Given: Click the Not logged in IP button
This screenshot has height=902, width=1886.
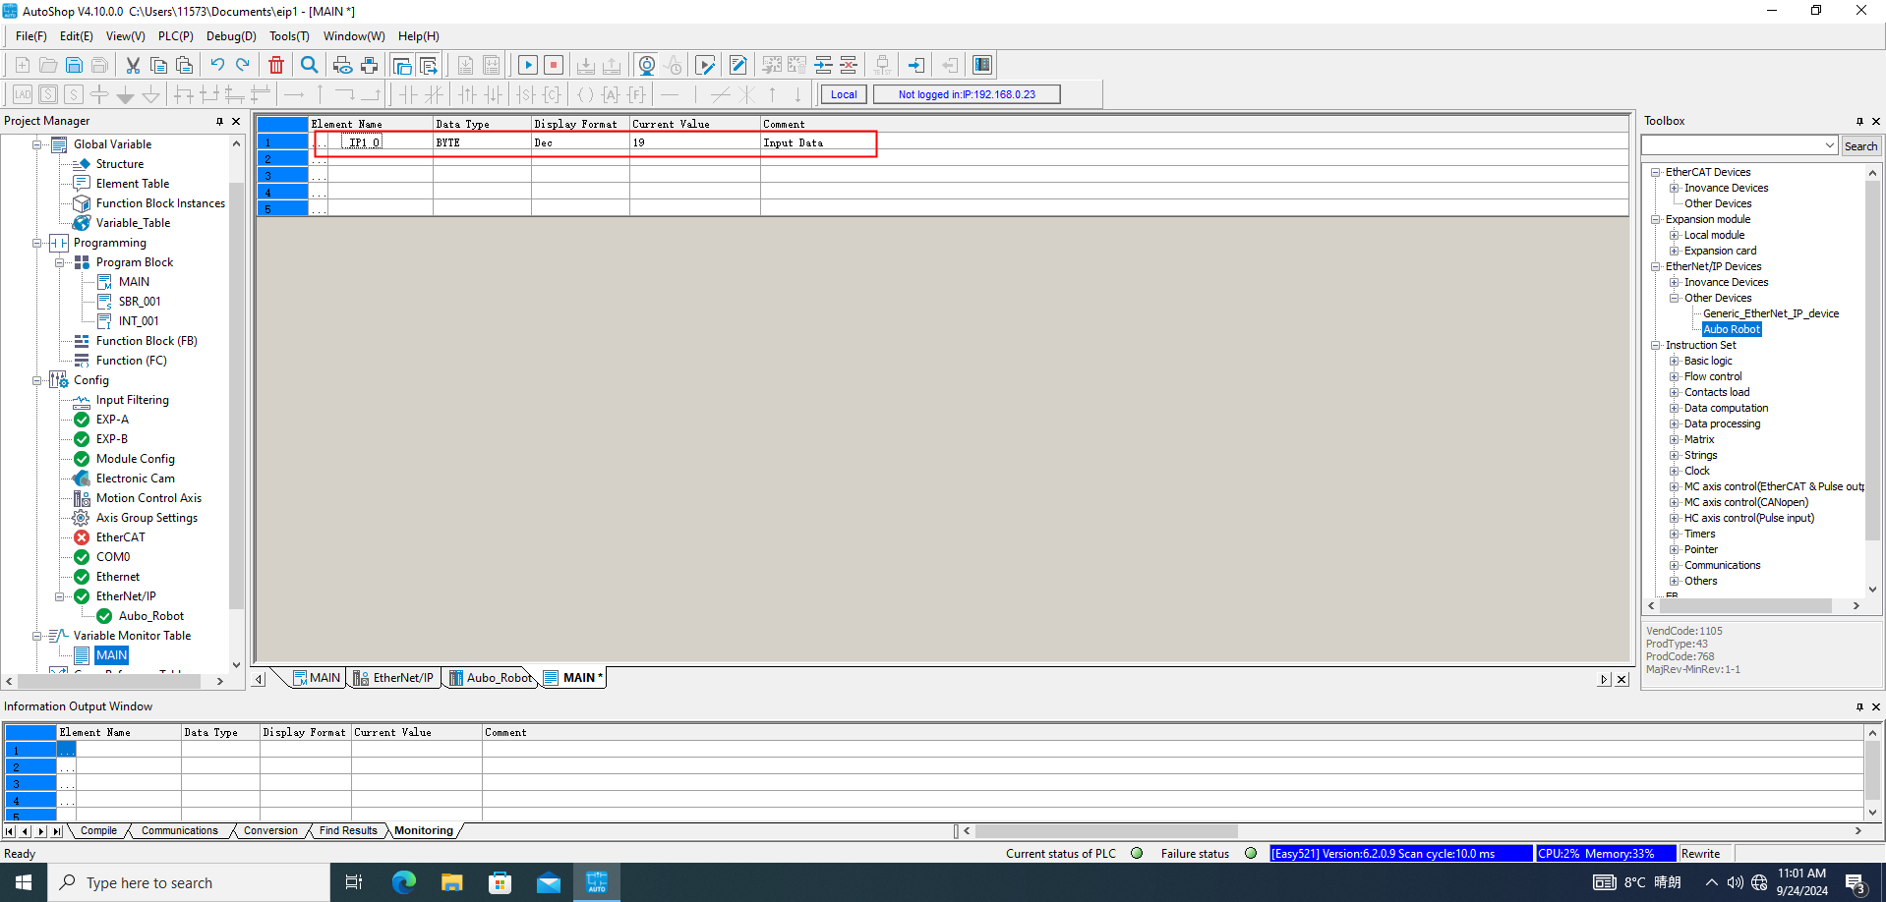Looking at the screenshot, I should coord(967,94).
